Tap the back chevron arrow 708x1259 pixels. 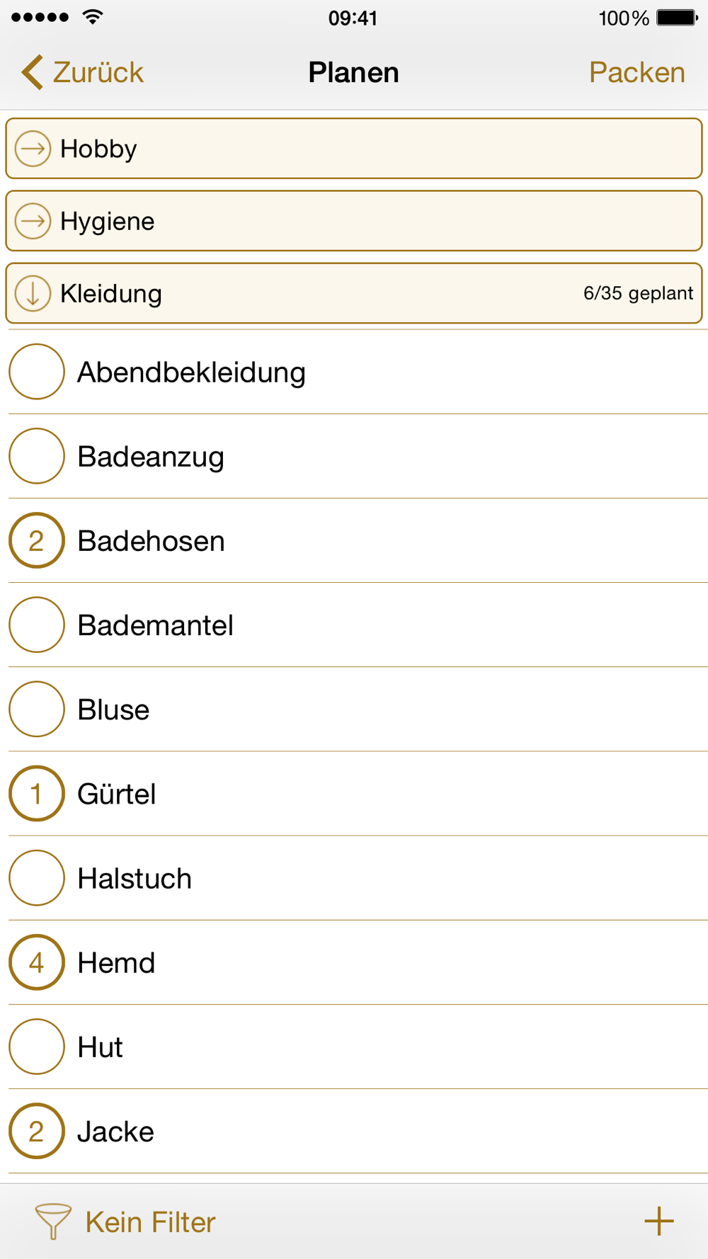(33, 72)
